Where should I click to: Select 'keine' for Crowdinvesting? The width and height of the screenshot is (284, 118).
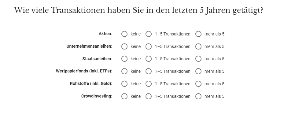[x=124, y=96]
